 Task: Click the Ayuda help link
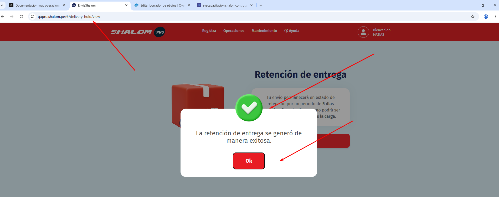point(292,31)
